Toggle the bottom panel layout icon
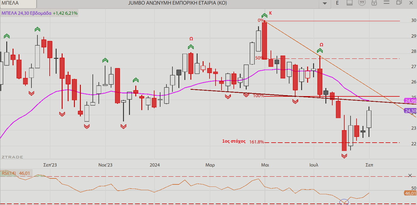Viewport: 417px width, 205px height. (x=350, y=3)
